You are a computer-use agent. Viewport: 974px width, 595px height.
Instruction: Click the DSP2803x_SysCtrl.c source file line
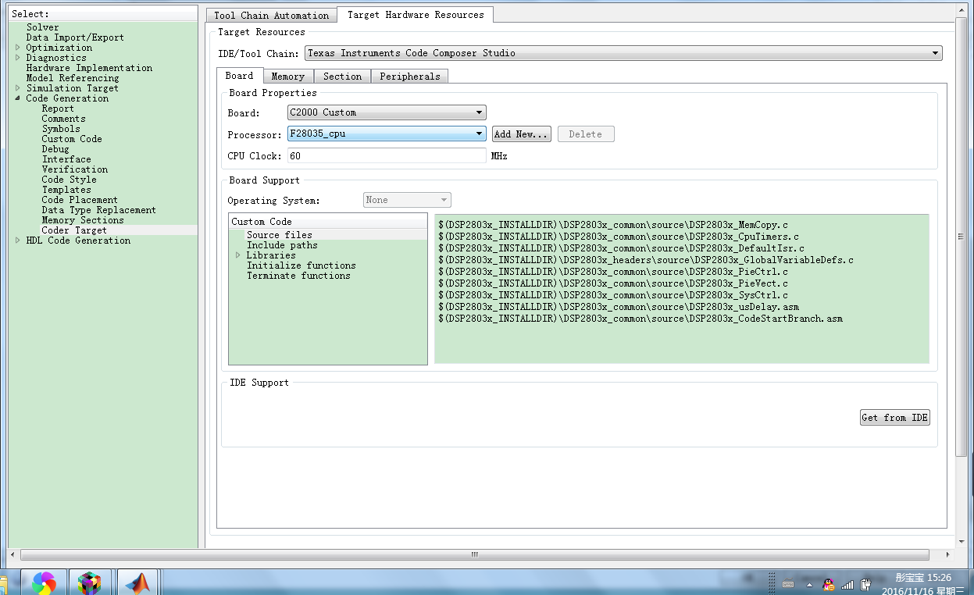[613, 295]
